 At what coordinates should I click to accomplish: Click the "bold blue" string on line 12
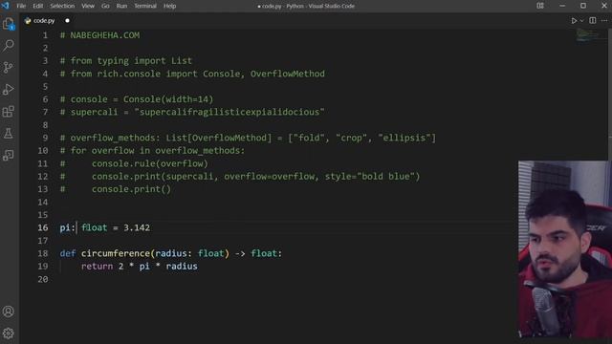385,177
